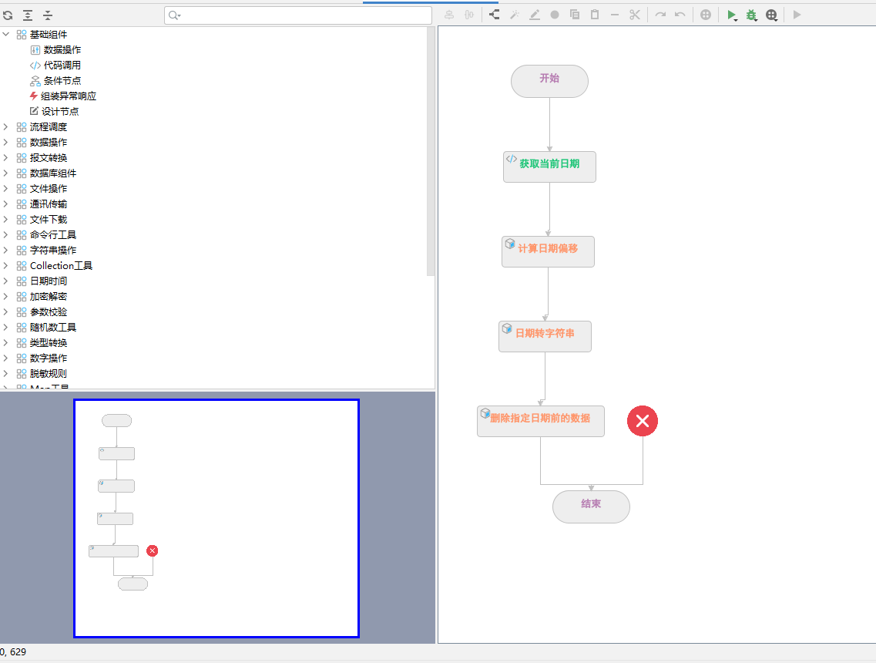Click the collapse all icon in tree toolbar
The height and width of the screenshot is (663, 876).
click(48, 15)
